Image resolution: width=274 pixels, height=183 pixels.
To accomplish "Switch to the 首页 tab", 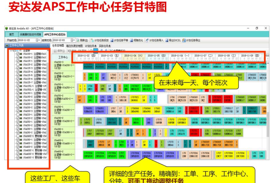I will 11,35.
